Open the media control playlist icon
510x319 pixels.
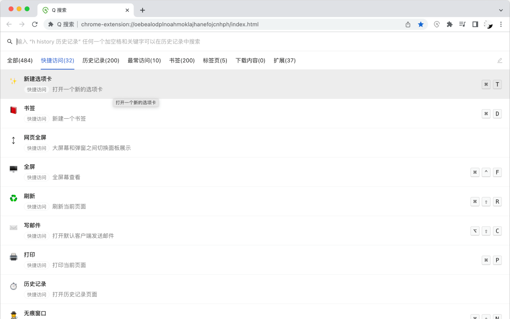[462, 24]
